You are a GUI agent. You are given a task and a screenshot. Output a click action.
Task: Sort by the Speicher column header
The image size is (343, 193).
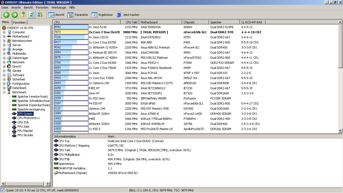(x=224, y=22)
